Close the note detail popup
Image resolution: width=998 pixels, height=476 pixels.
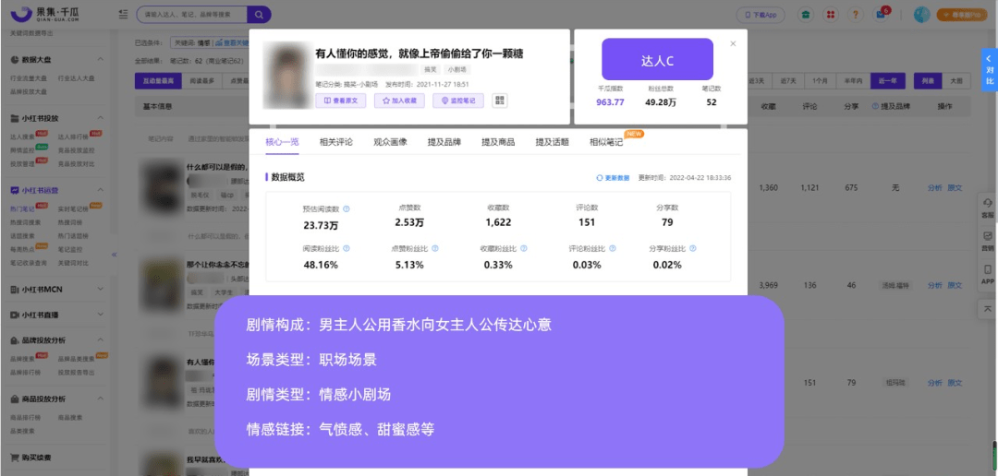tap(733, 44)
